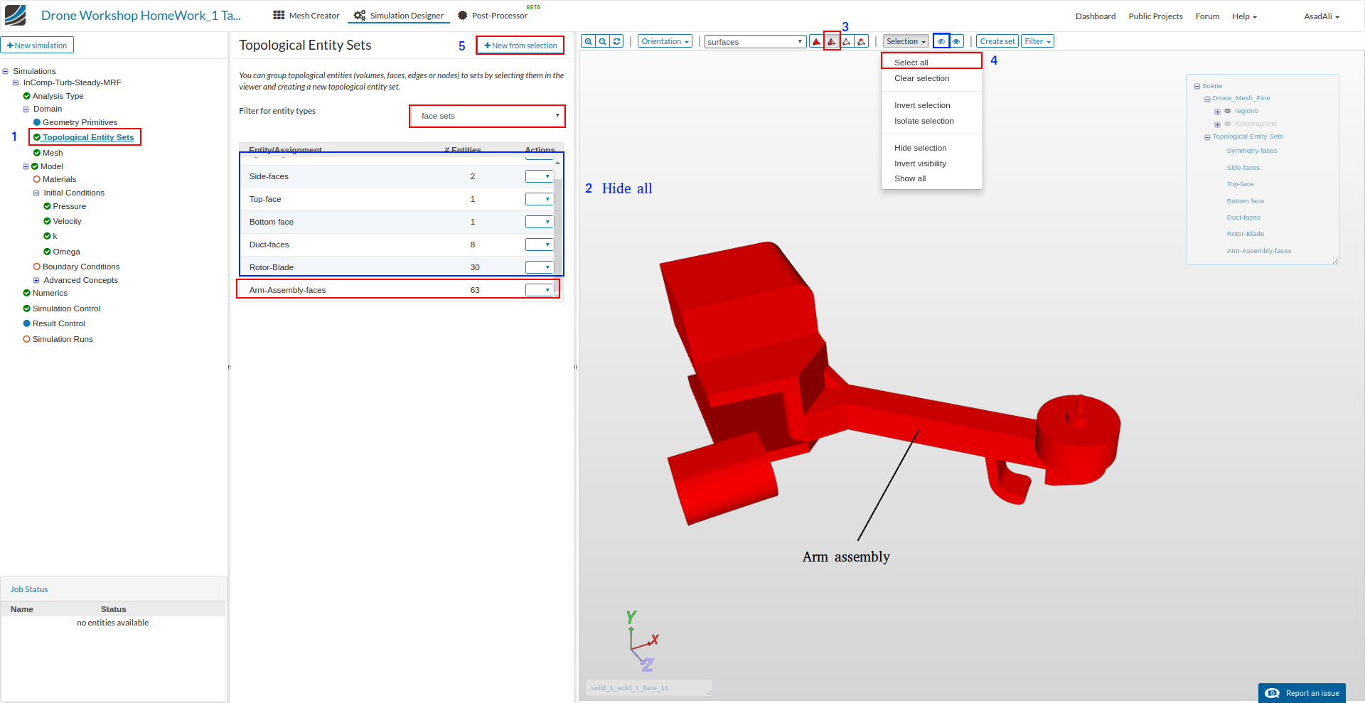Viewport: 1365px width, 703px height.
Task: Click the orange status circle beside Simulation Runs
Action: pos(26,339)
